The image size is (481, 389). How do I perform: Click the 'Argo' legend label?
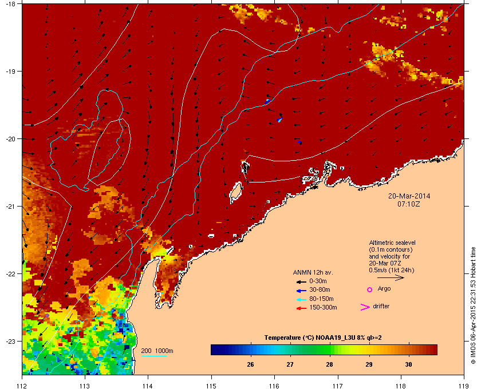384,289
